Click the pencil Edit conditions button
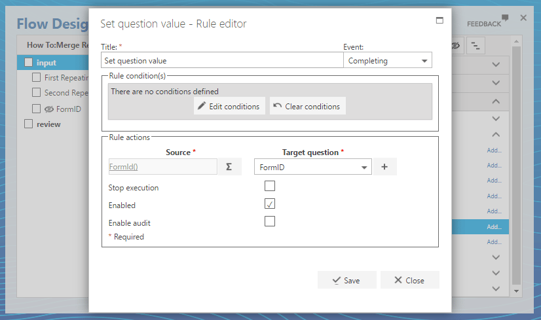Image resolution: width=541 pixels, height=320 pixels. point(229,106)
